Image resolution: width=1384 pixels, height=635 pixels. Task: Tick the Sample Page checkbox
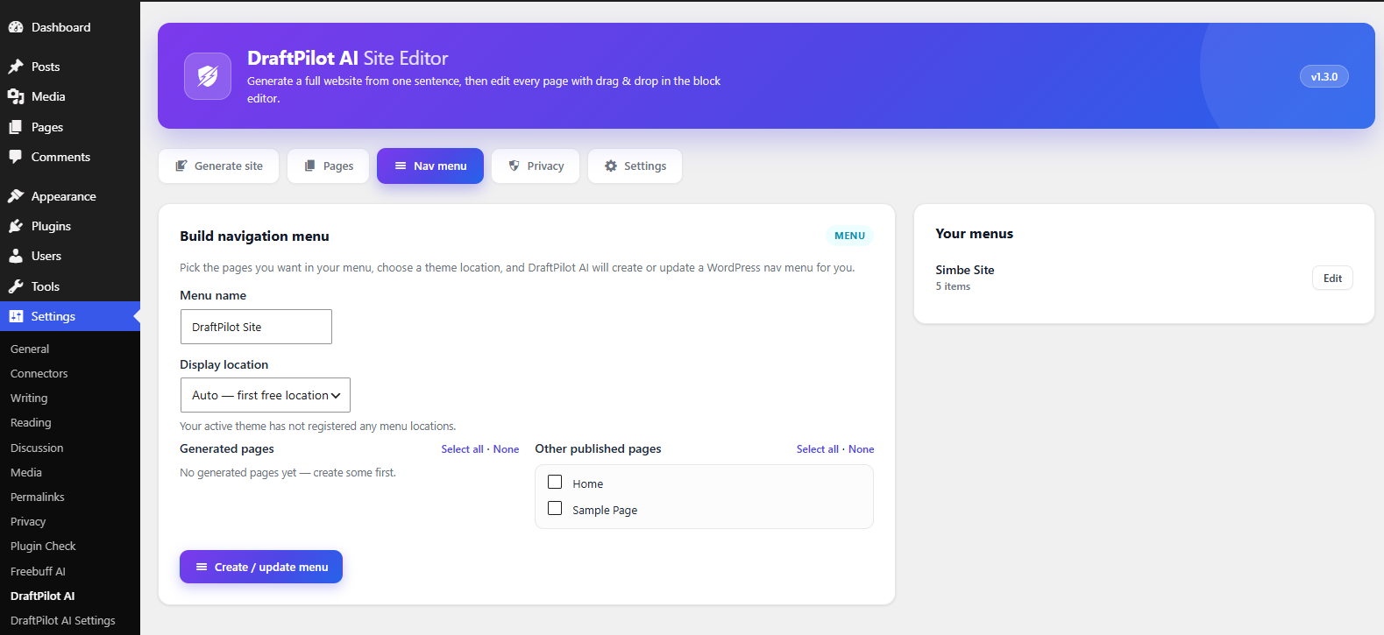tap(555, 508)
